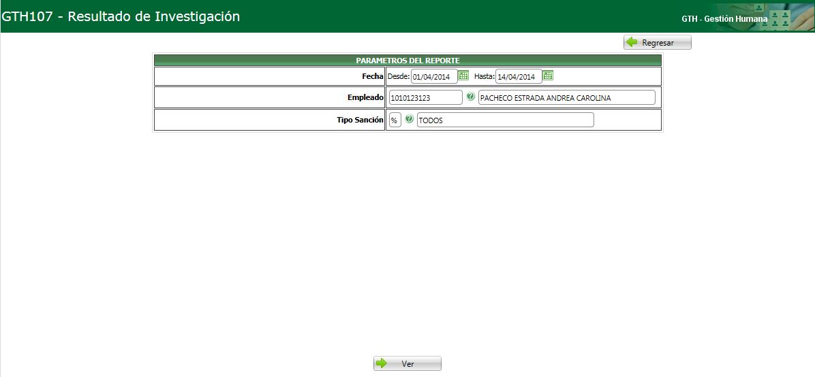This screenshot has width=815, height=377.
Task: Click the Ver button
Action: pos(407,363)
